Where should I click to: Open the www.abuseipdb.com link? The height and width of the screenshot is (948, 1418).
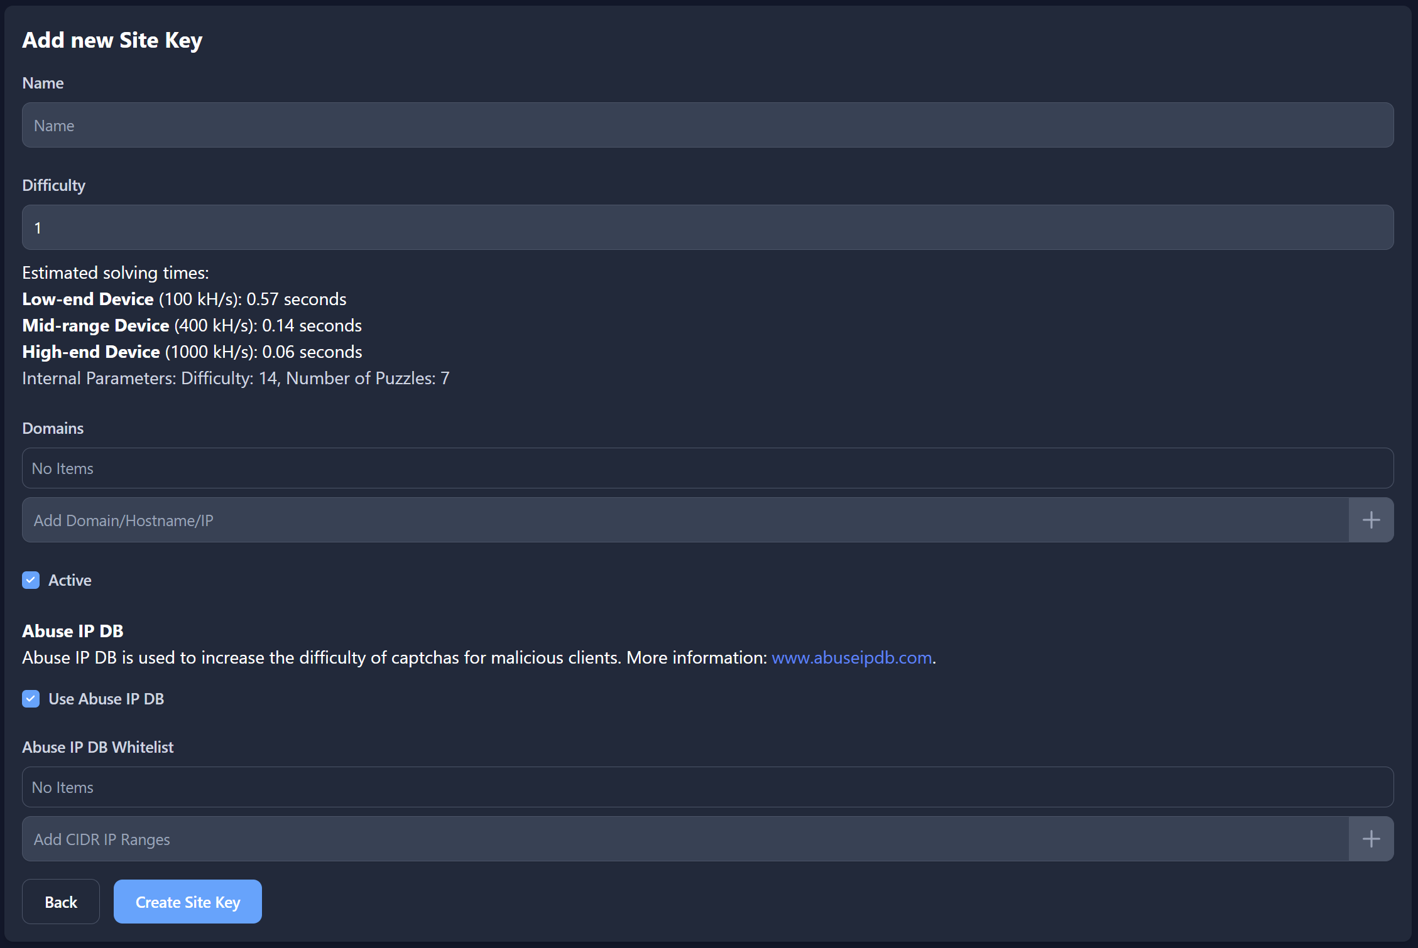coord(851,657)
